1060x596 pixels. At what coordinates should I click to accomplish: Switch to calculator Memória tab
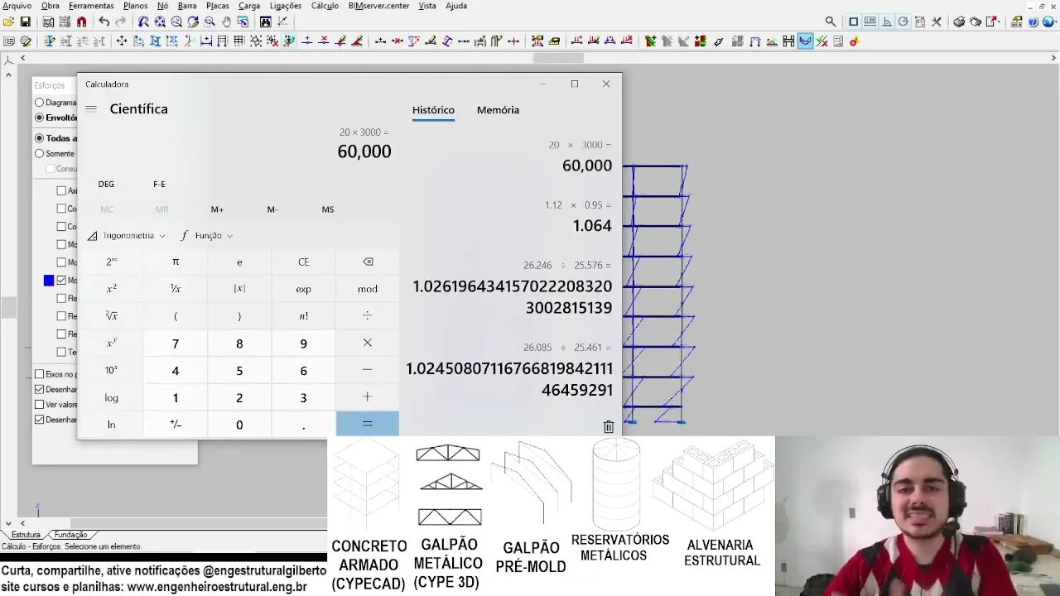(498, 110)
